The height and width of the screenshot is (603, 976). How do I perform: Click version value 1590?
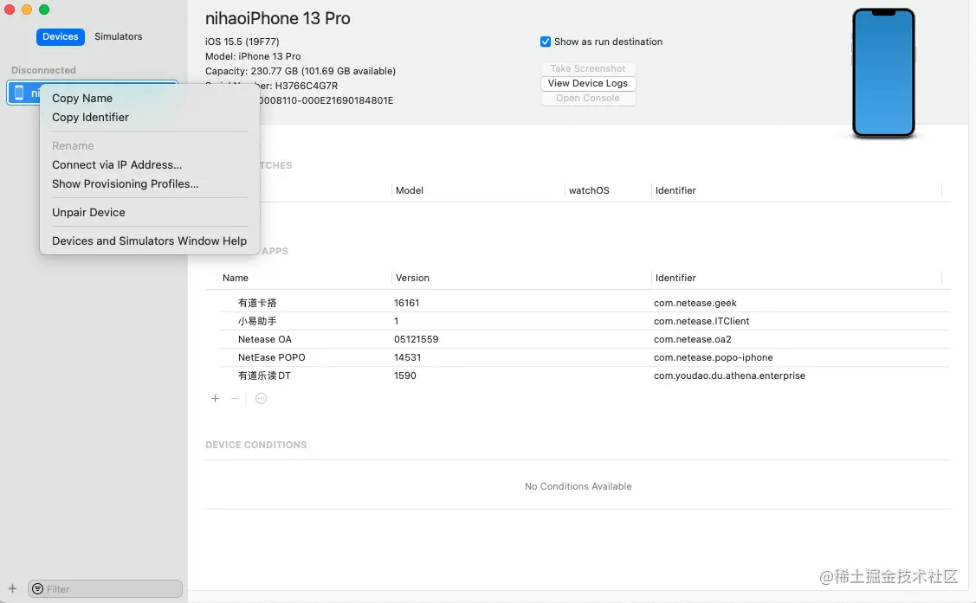(x=404, y=375)
